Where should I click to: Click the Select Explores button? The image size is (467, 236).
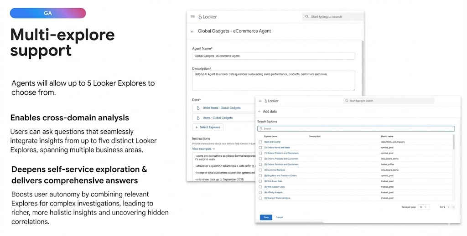coord(208,128)
